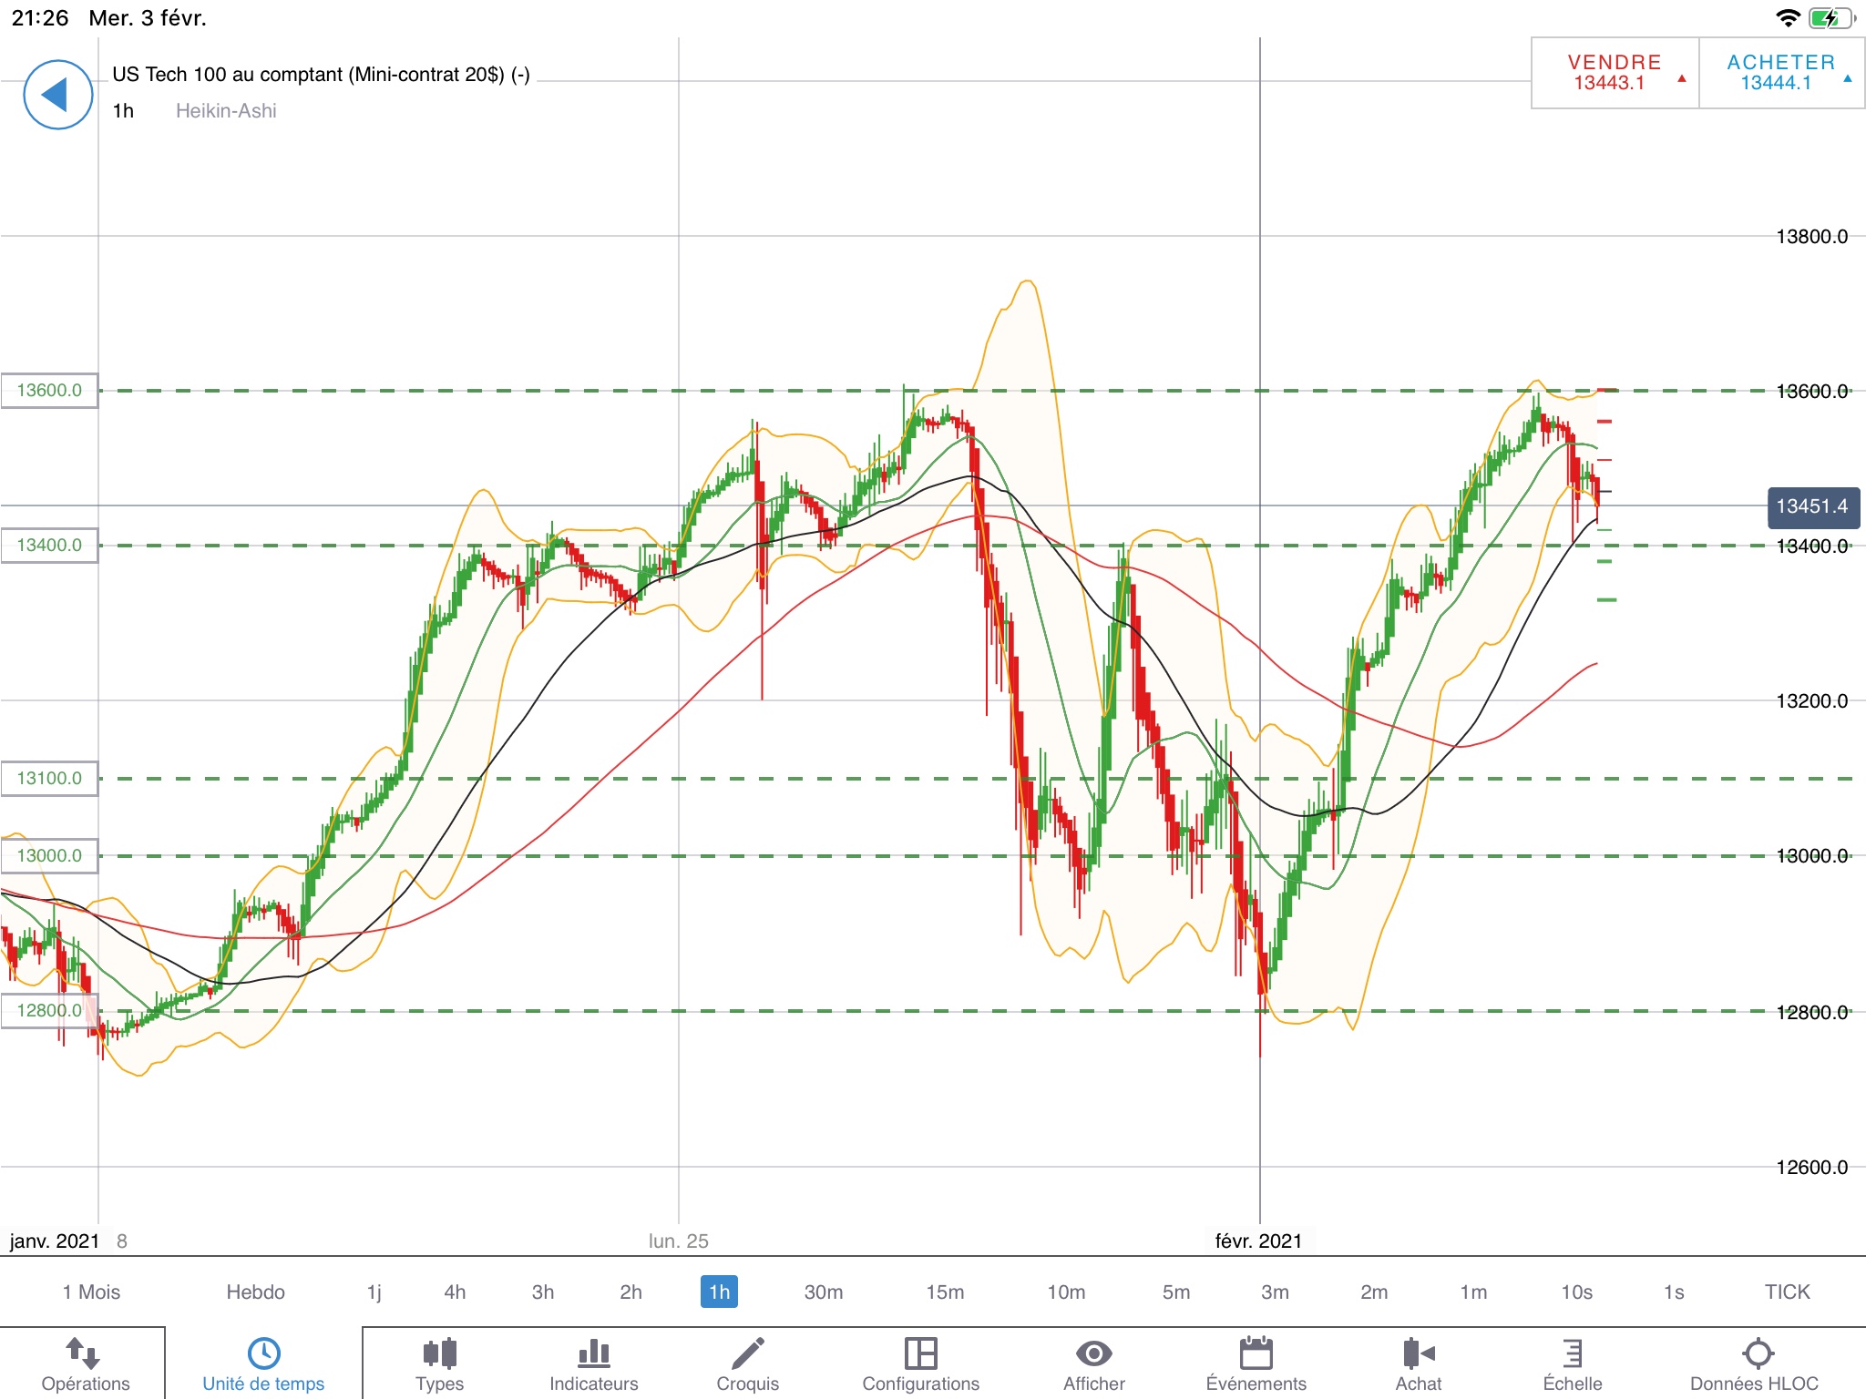The height and width of the screenshot is (1399, 1866).
Task: Open the Types candlestick chart menu
Action: [x=439, y=1354]
